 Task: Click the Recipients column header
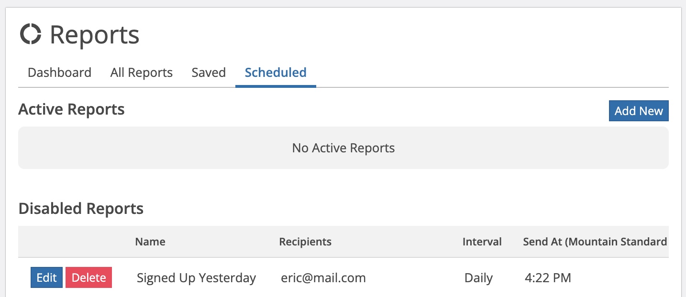pyautogui.click(x=305, y=242)
